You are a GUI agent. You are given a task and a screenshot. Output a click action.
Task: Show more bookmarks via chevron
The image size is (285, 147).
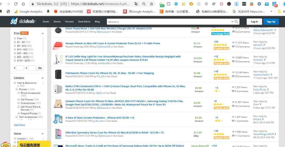pos(271,11)
